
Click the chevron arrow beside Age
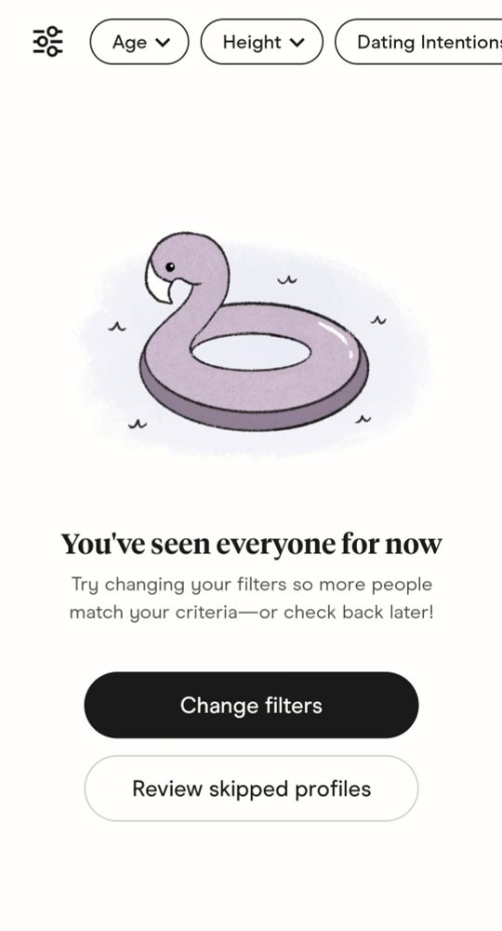pos(163,42)
